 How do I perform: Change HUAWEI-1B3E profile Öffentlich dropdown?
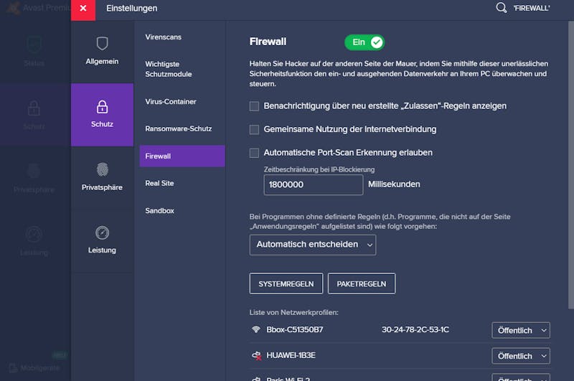coord(521,356)
